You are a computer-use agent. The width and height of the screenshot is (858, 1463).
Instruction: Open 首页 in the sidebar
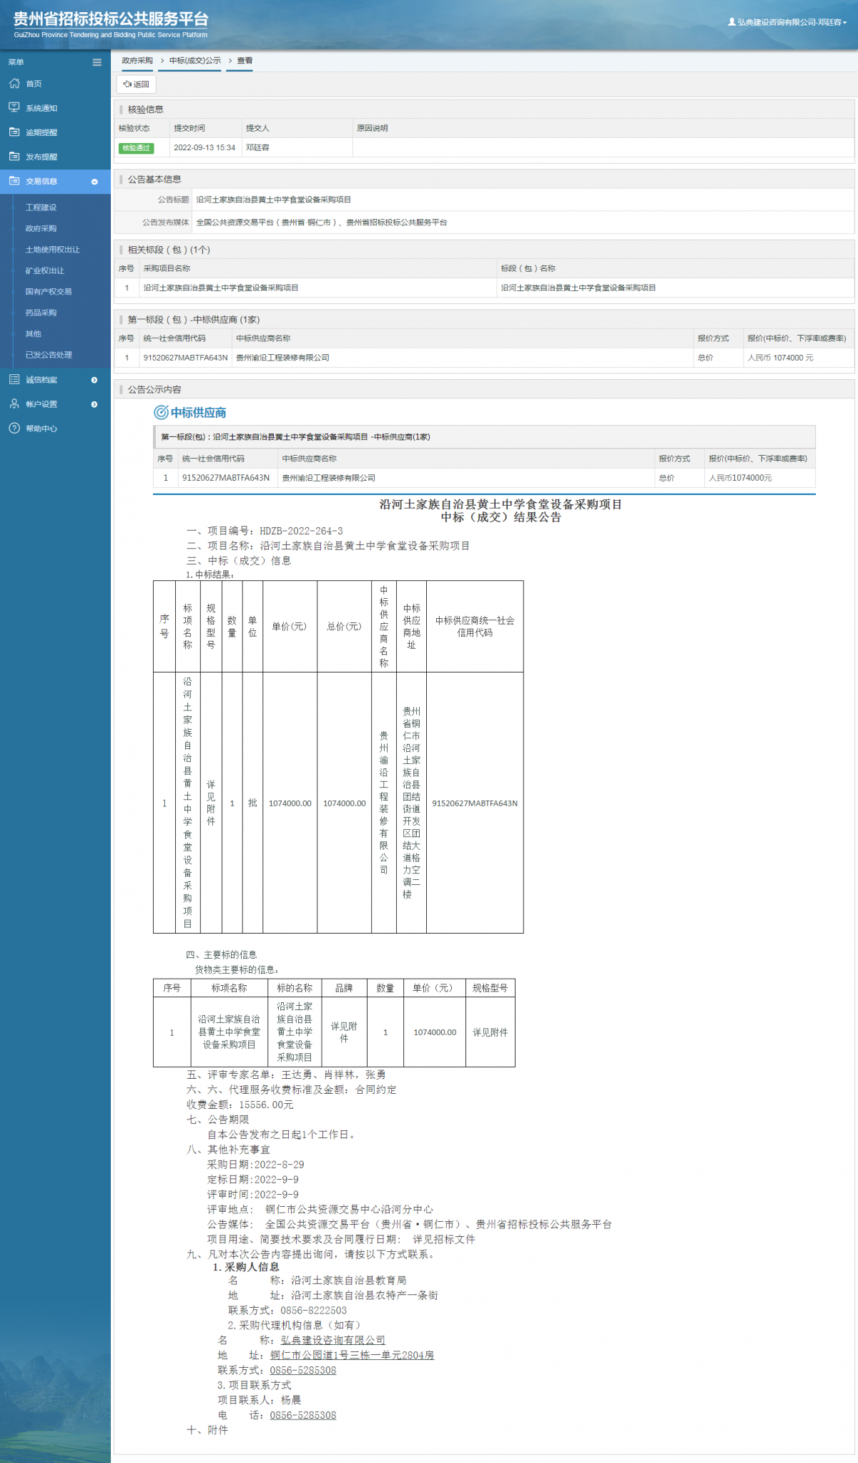(55, 84)
